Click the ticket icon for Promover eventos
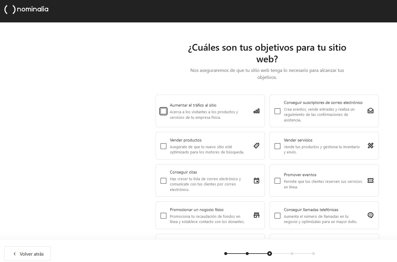Image resolution: width=397 pixels, height=262 pixels. [371, 180]
